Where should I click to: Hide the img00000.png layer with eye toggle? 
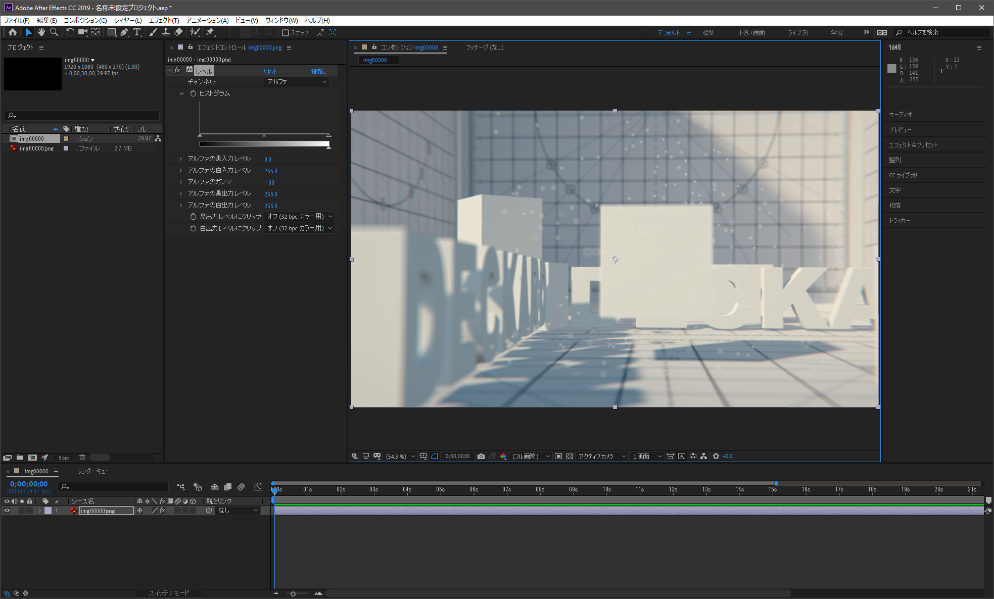7,511
